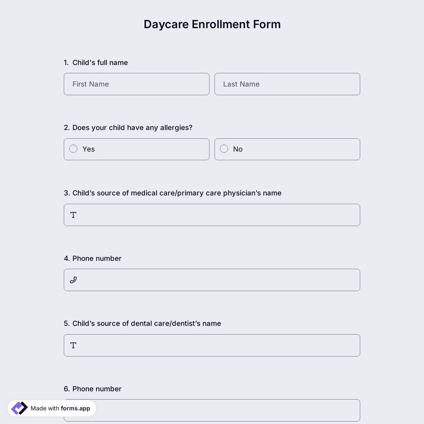Click the Made with forms.app badge
The height and width of the screenshot is (424, 424).
coord(51,408)
